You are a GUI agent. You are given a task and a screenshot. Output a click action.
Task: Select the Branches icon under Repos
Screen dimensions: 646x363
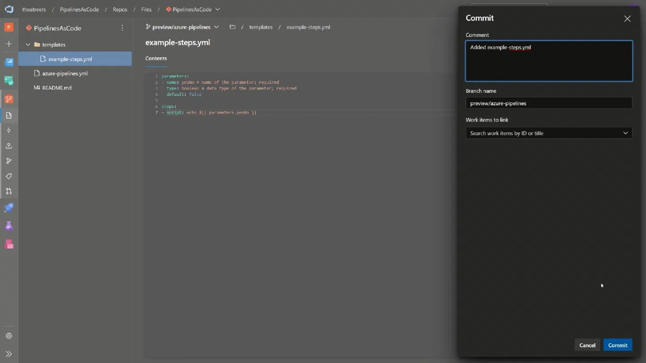click(x=9, y=161)
